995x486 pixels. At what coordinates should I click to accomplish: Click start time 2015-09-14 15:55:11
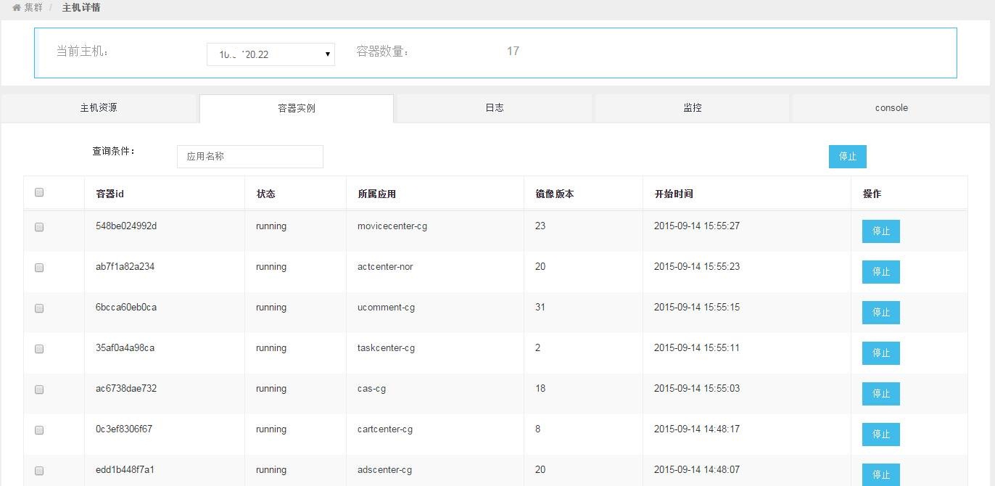(x=697, y=348)
